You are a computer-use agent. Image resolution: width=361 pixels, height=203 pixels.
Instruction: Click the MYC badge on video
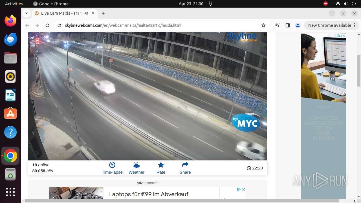246,123
